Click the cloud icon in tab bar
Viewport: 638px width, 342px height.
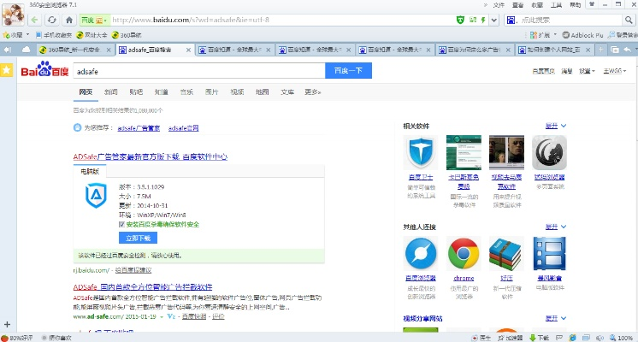click(x=26, y=50)
